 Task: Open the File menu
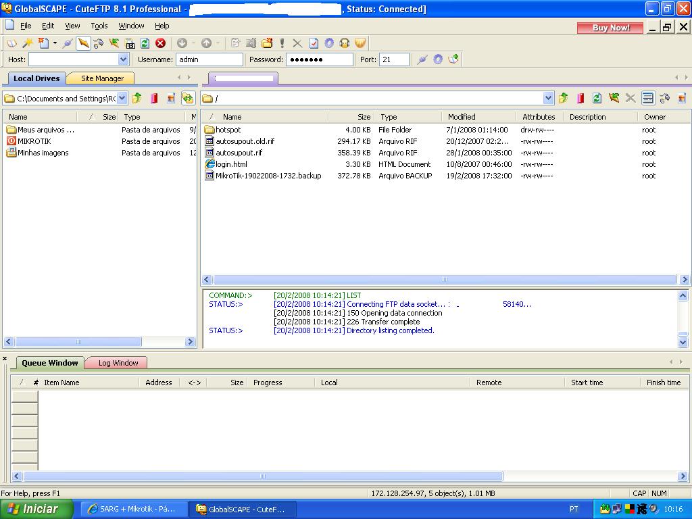[x=26, y=26]
